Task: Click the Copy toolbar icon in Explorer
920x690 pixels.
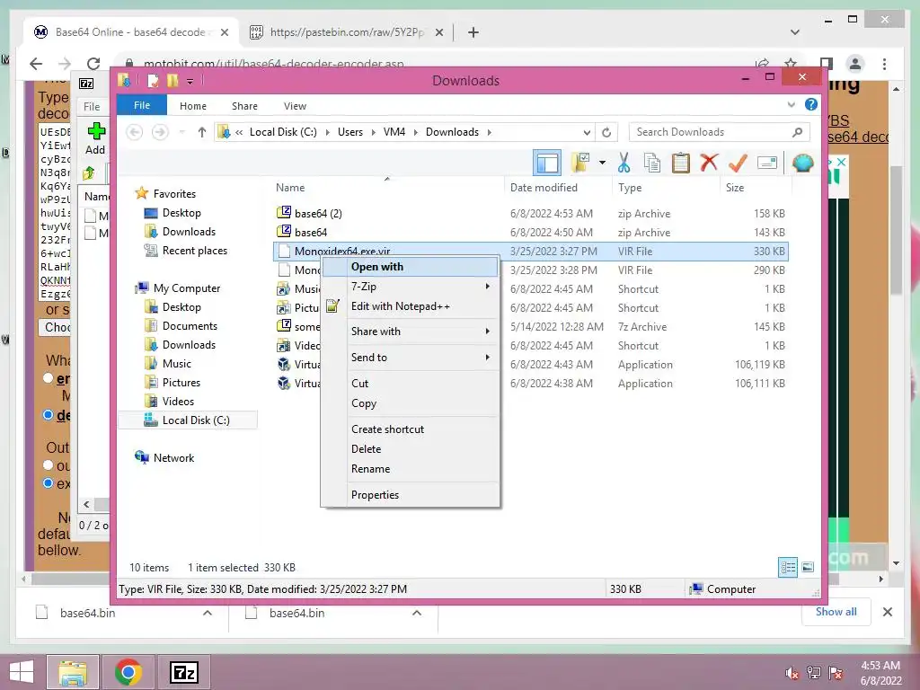Action: 652,163
